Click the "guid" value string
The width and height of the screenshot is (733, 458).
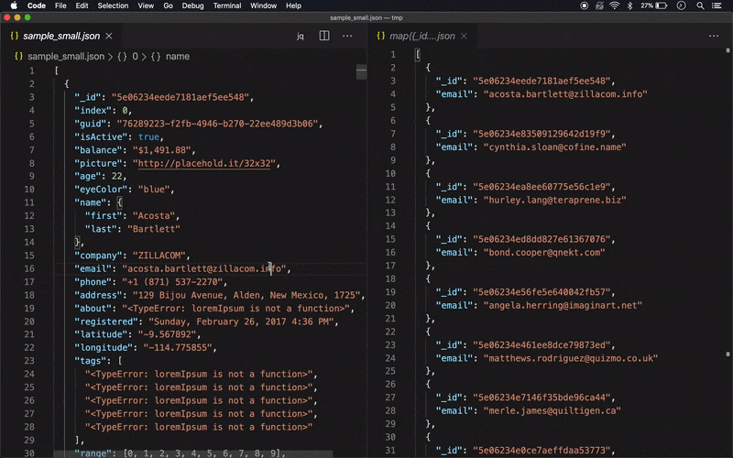[x=219, y=124]
